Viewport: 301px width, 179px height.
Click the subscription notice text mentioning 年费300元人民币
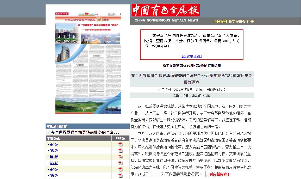tap(192, 41)
